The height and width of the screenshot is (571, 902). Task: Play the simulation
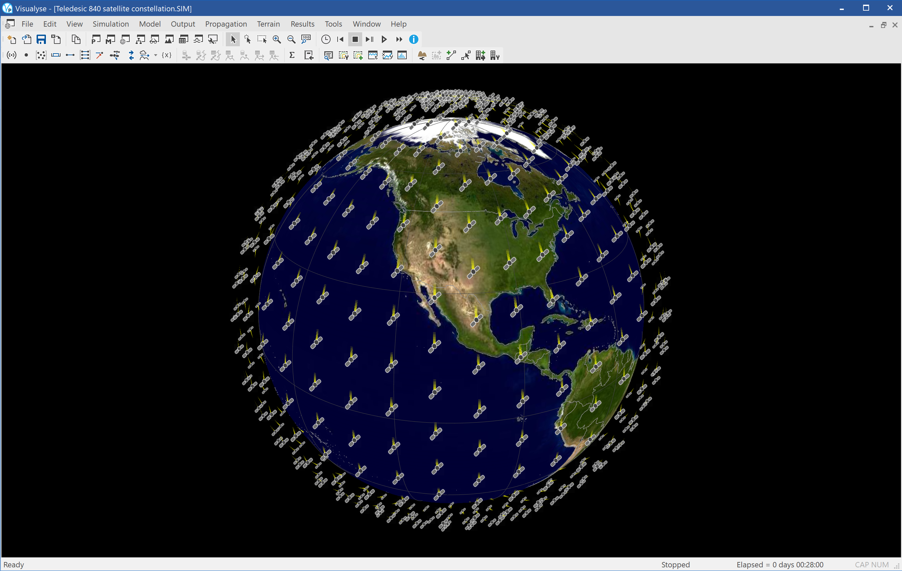click(384, 39)
